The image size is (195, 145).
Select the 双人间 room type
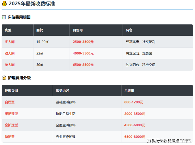(x=10, y=53)
